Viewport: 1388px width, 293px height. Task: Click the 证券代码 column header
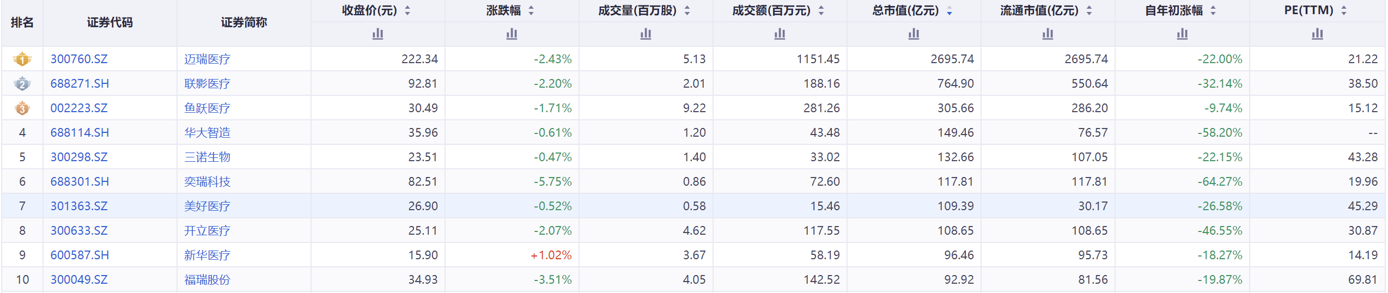(x=110, y=22)
